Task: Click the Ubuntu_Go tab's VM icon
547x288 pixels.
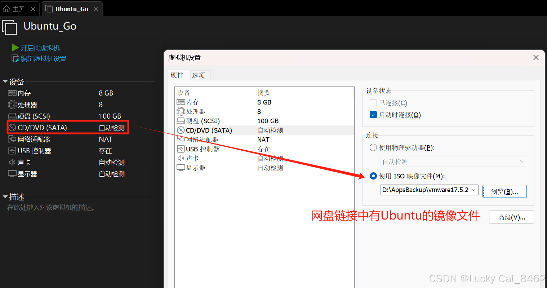Action: click(49, 9)
